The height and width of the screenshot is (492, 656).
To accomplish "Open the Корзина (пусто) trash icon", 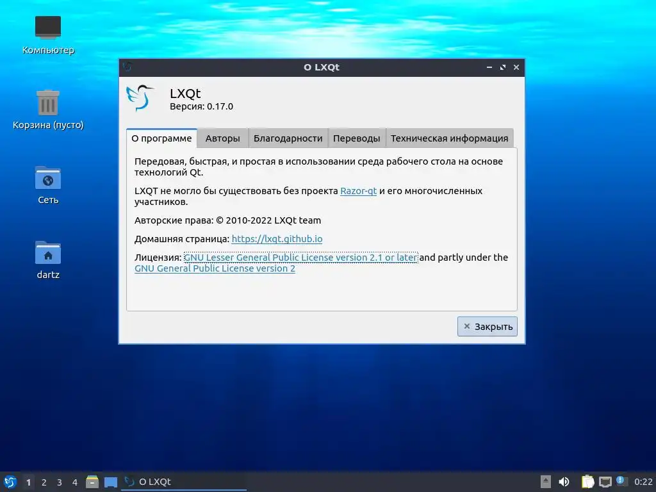I will (x=47, y=110).
